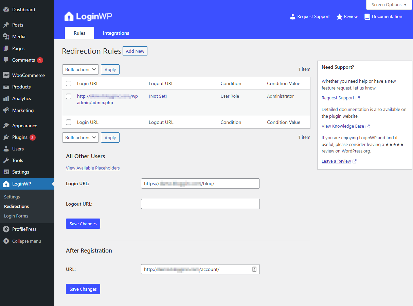This screenshot has width=413, height=306.
Task: Click the Request Support person icon
Action: click(293, 17)
